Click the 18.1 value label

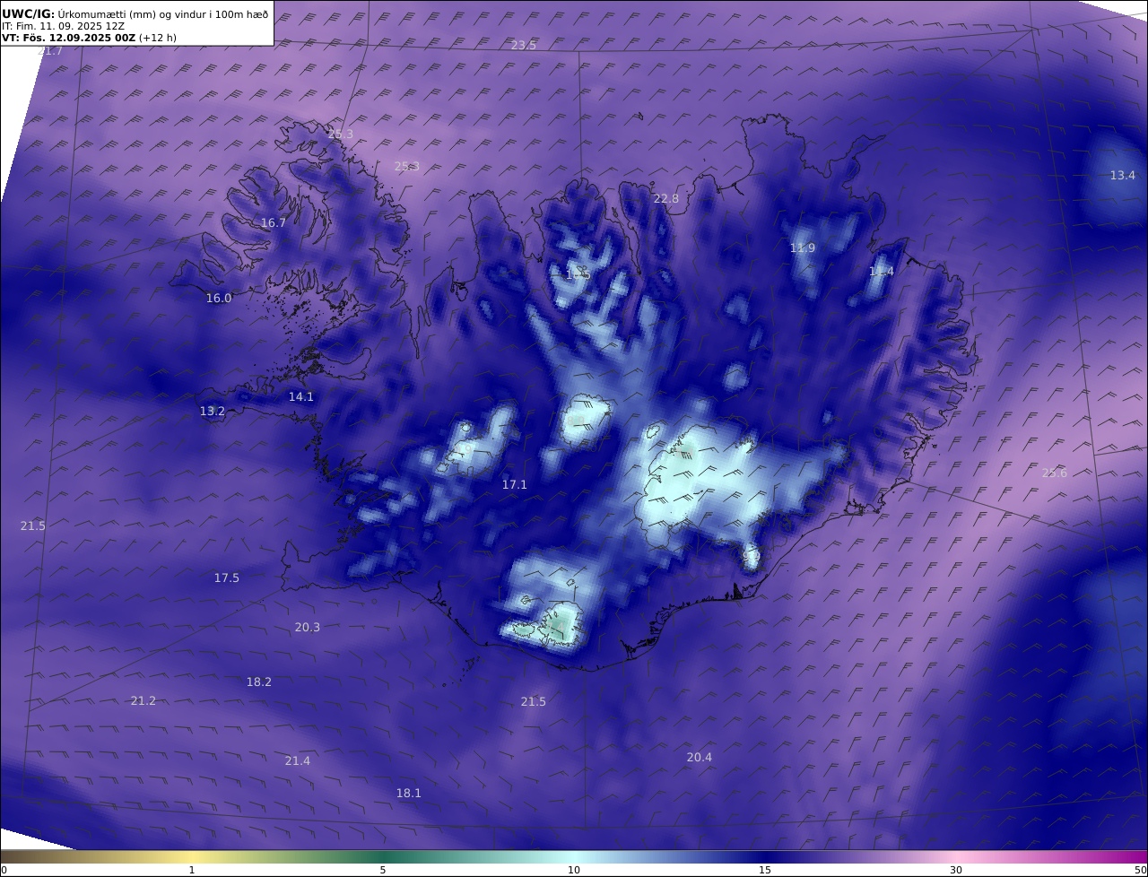tap(409, 793)
